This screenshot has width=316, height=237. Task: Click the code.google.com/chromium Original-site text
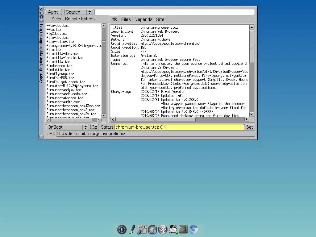[170, 44]
